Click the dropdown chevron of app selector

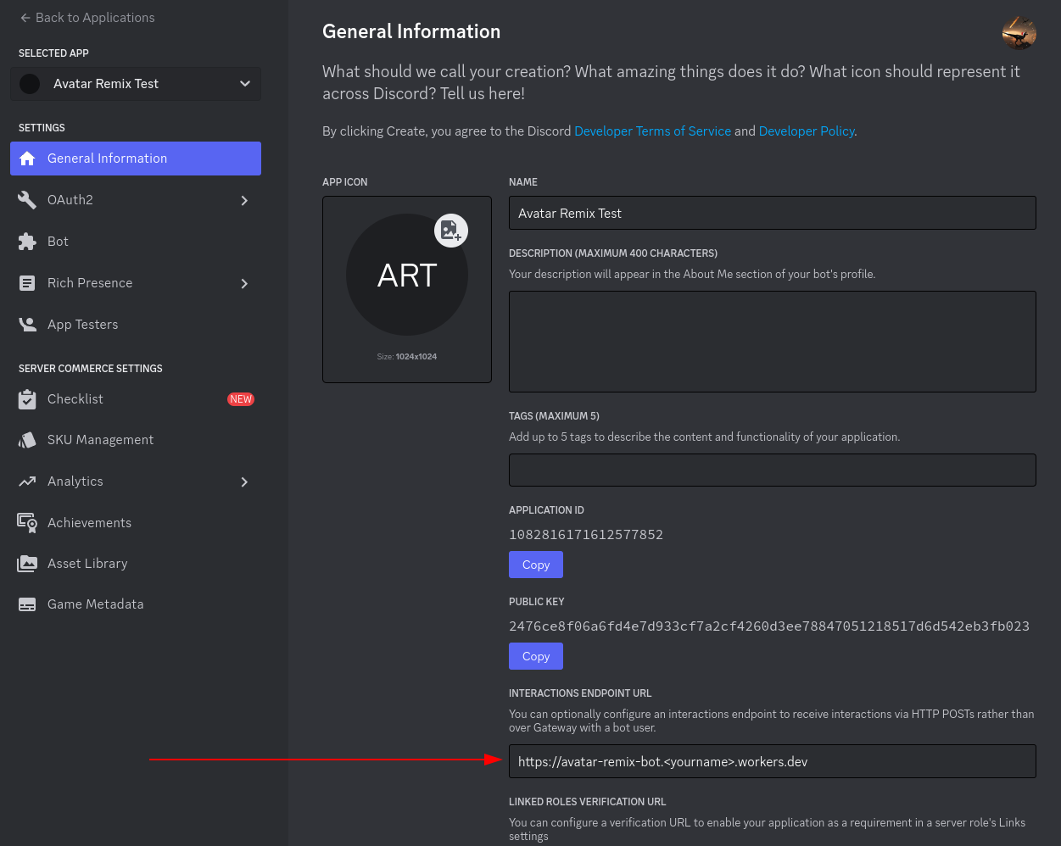tap(245, 84)
